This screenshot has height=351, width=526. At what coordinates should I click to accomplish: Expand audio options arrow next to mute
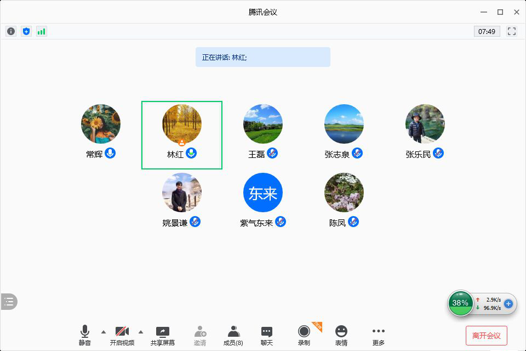(x=104, y=332)
